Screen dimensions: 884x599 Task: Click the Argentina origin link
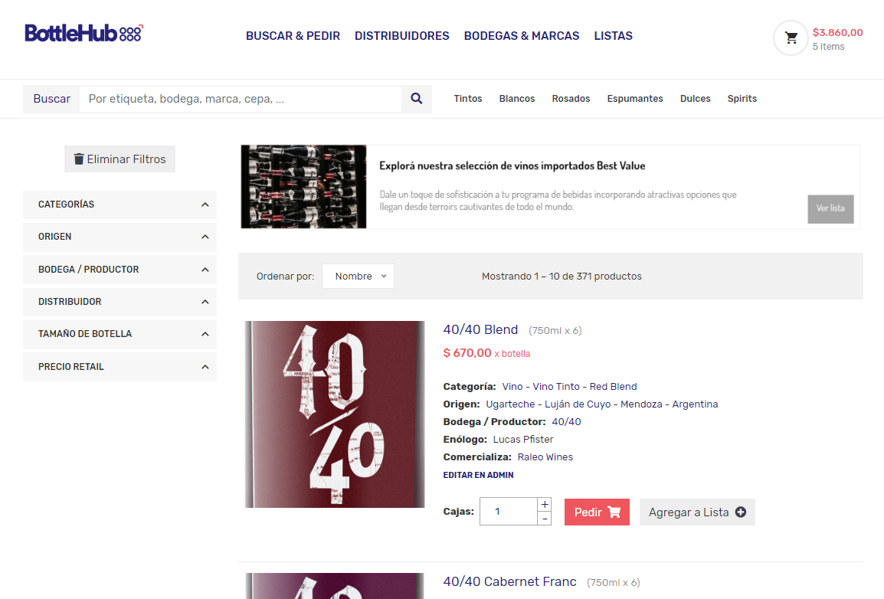[695, 404]
